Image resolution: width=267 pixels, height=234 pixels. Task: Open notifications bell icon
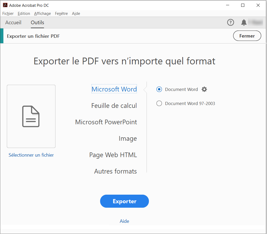(244, 22)
